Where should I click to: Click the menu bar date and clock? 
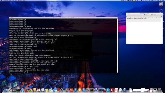[x=155, y=1]
